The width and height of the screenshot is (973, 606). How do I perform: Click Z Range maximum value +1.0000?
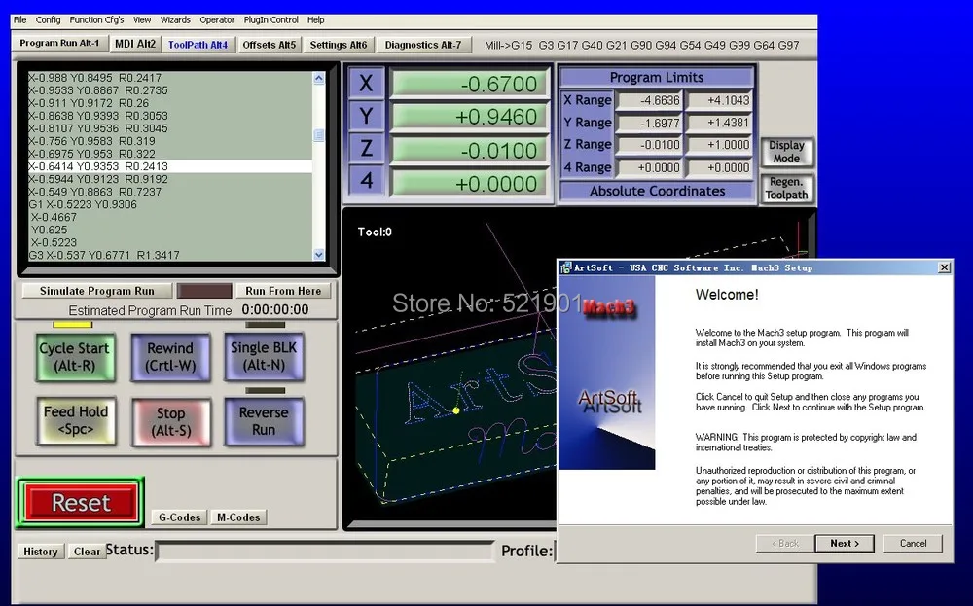(x=719, y=145)
